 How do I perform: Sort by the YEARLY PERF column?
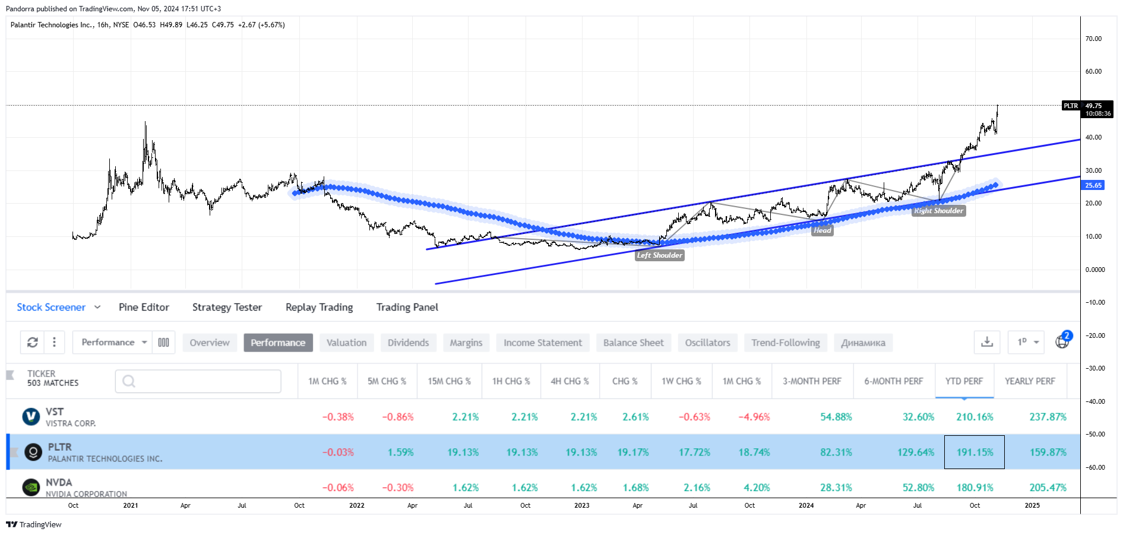click(1030, 381)
